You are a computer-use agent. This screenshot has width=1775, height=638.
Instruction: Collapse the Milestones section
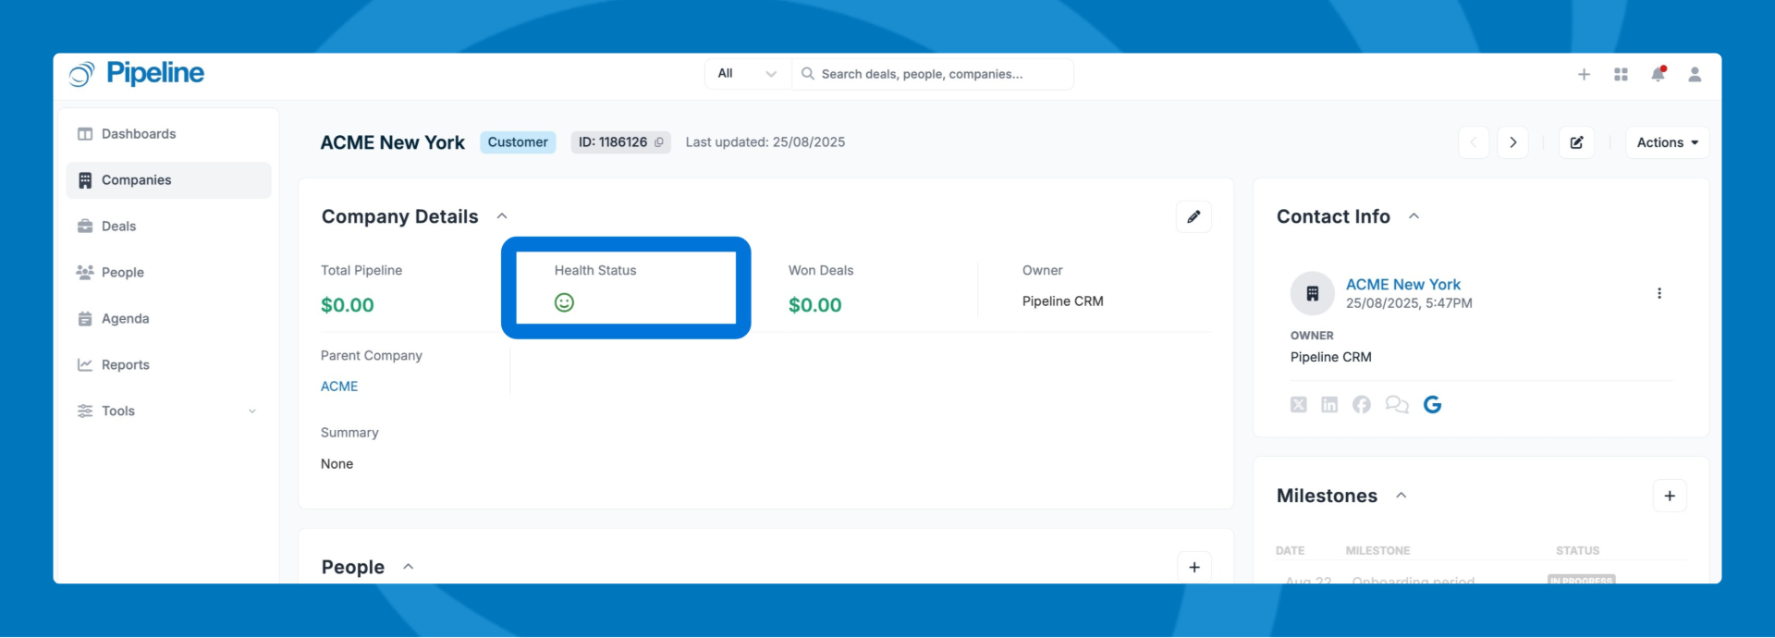[1402, 496]
